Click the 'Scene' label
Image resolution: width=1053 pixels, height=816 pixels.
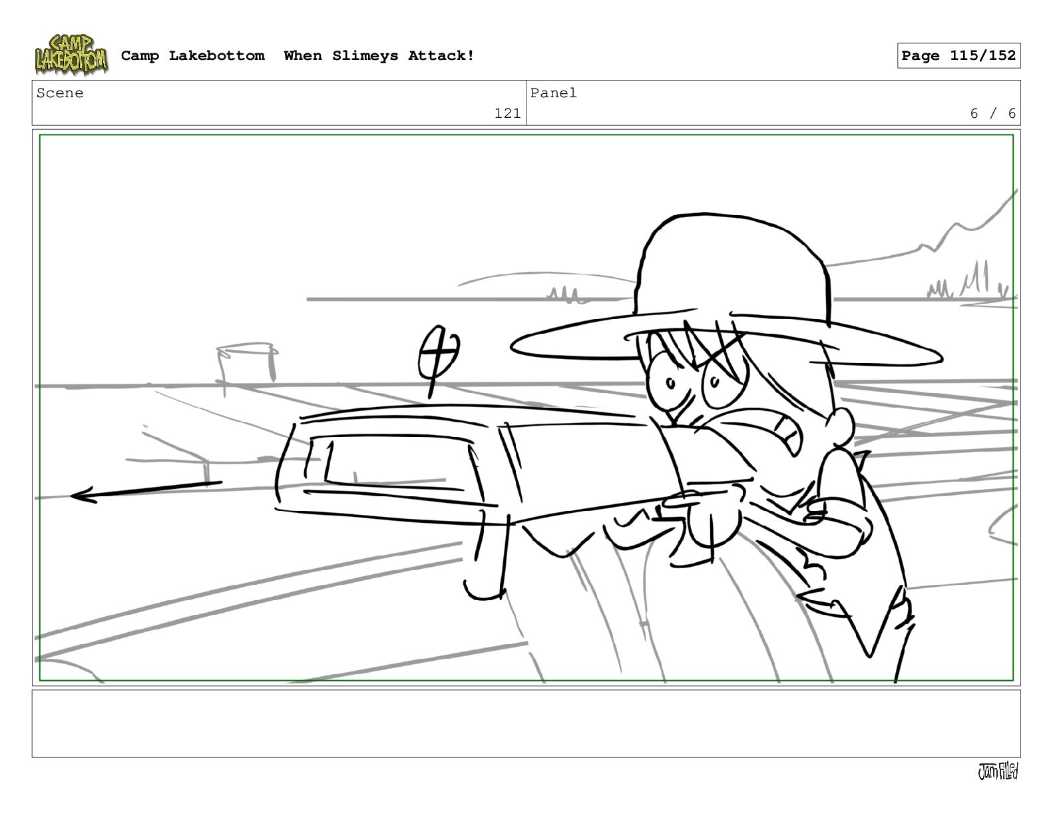tap(60, 93)
